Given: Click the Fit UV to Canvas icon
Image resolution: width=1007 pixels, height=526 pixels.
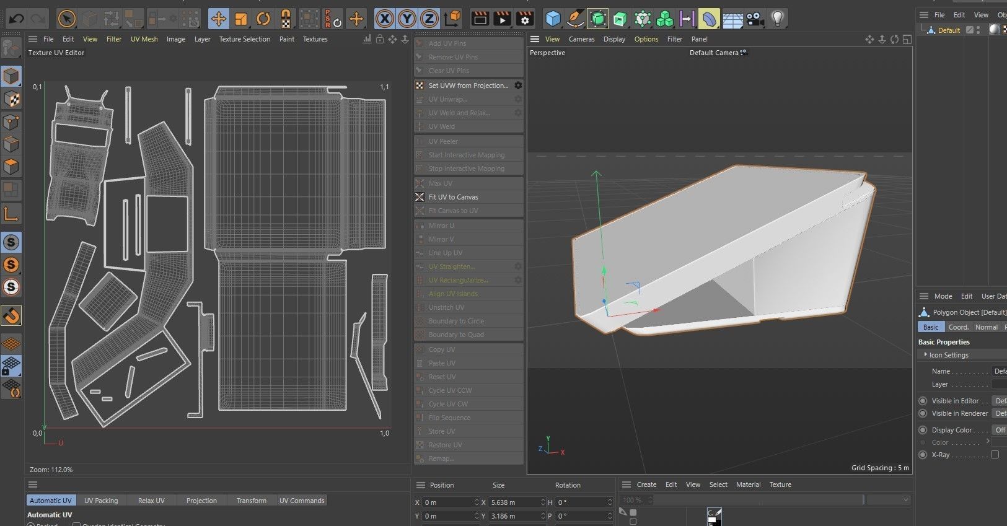Looking at the screenshot, I should click(x=420, y=197).
